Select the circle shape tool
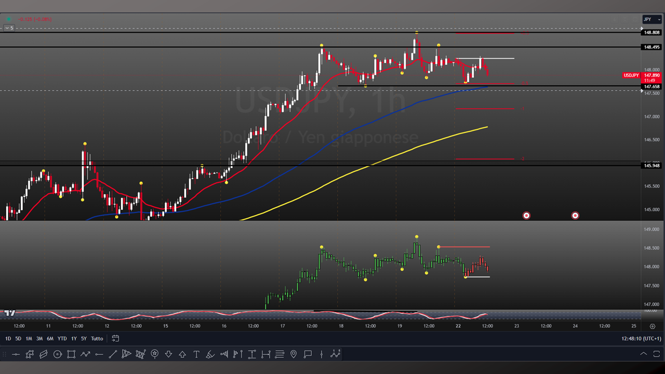 tap(58, 354)
